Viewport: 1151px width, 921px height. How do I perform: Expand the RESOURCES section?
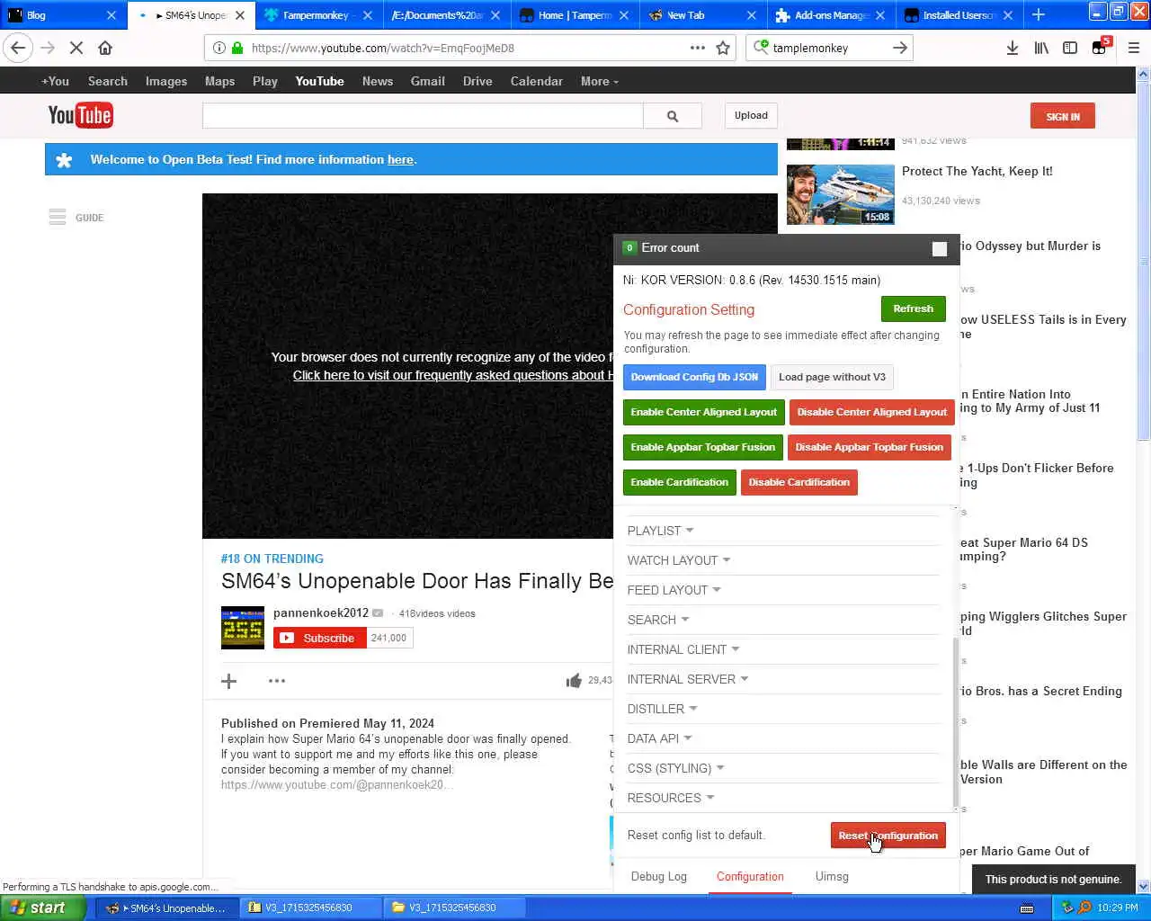[671, 798]
